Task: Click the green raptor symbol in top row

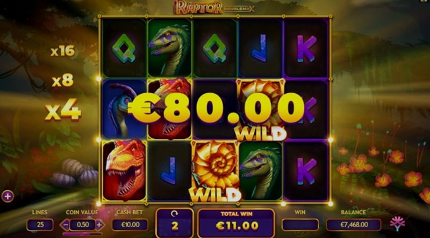Action: click(170, 48)
